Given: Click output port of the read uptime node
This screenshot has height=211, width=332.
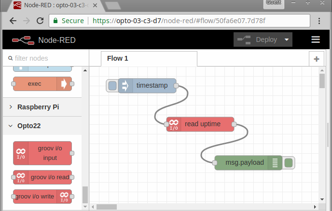Looking at the screenshot, I should [234, 124].
